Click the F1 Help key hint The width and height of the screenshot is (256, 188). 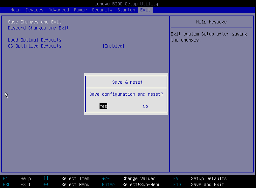(5, 178)
